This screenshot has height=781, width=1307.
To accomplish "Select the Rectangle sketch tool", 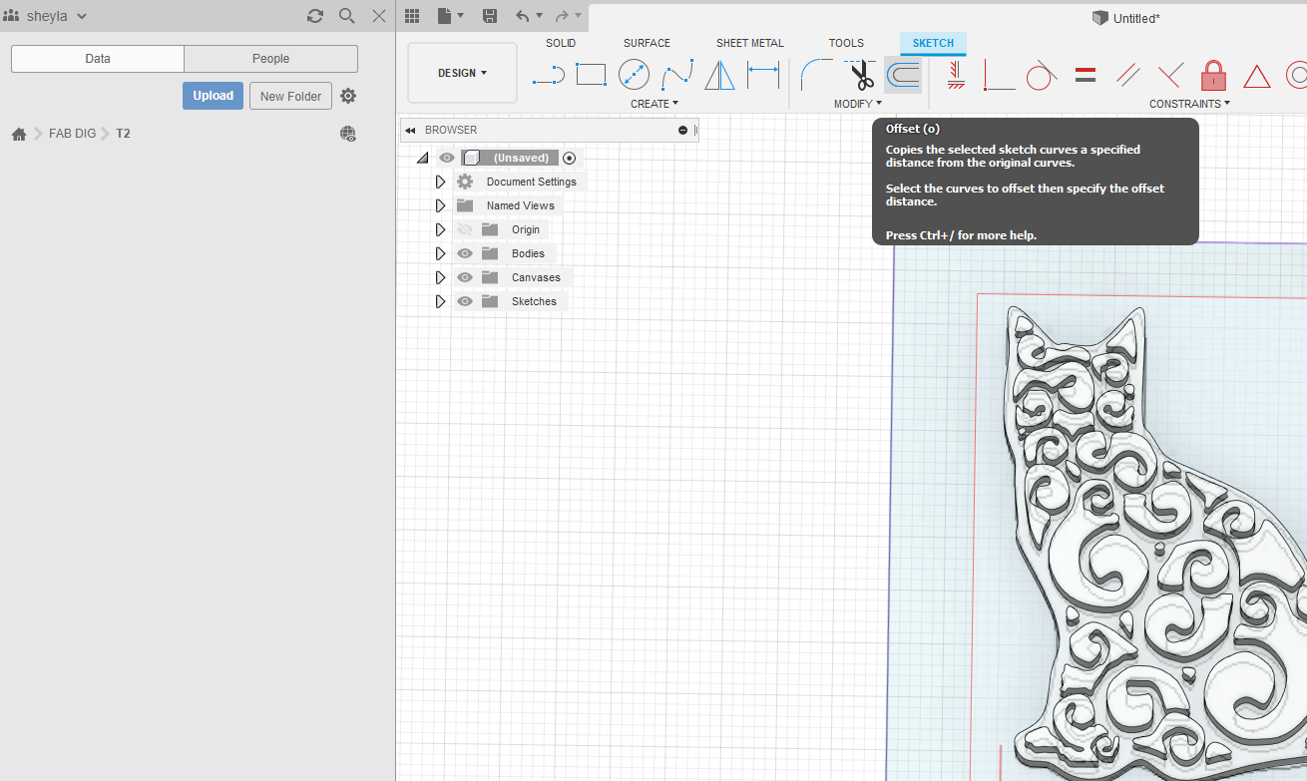I will 591,75.
